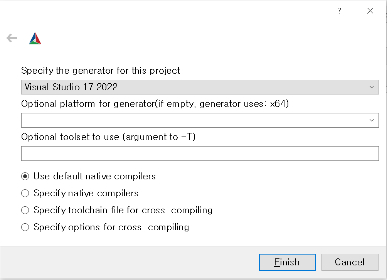Image resolution: width=387 pixels, height=280 pixels.
Task: Choose the Specify native compilers radio button
Action: pyautogui.click(x=25, y=193)
